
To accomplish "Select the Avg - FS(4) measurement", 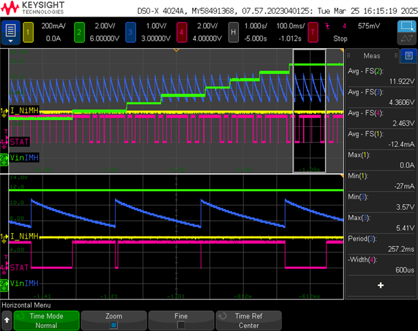I will 381,118.
